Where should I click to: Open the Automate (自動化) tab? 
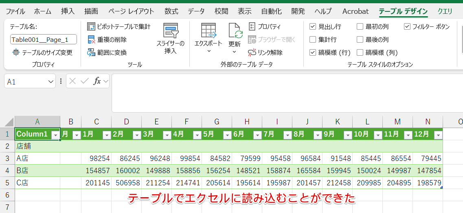pos(271,11)
